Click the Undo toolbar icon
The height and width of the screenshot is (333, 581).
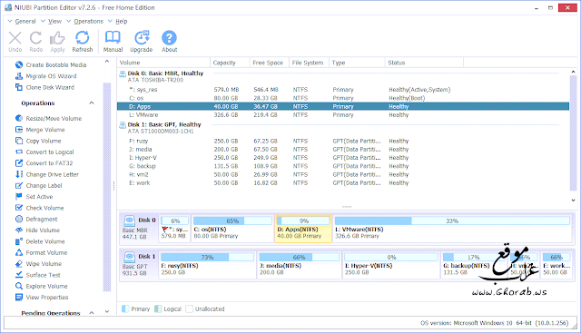tap(15, 42)
